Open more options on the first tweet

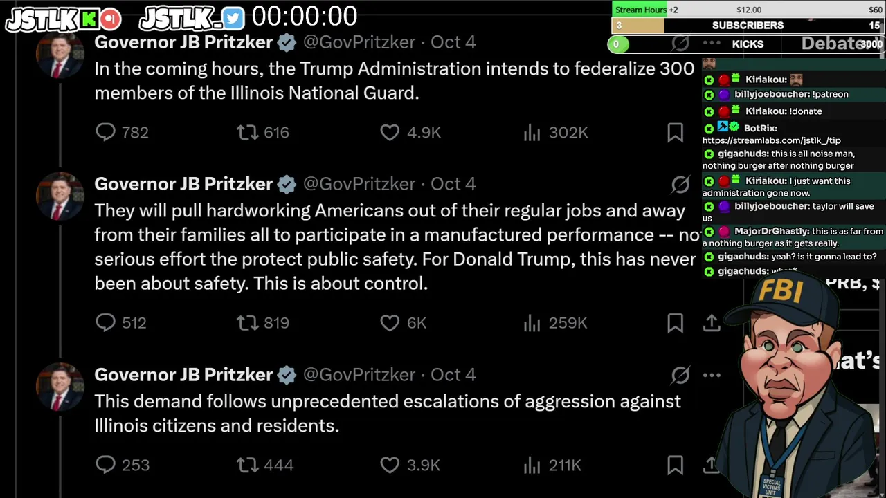click(712, 43)
